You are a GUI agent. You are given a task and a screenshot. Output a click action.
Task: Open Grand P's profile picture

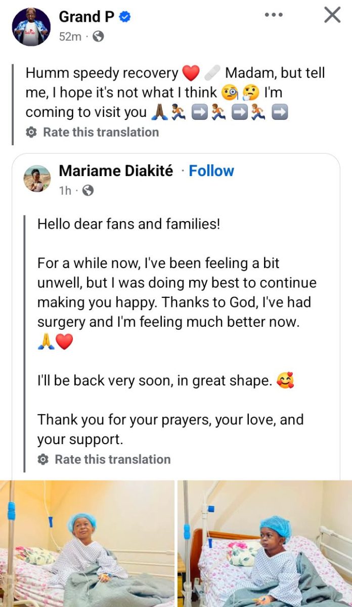[x=32, y=27]
